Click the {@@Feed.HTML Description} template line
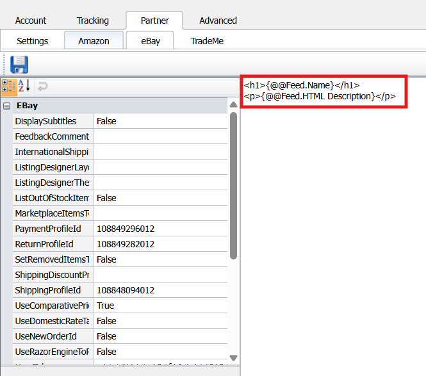Viewport: 426px width, 376px height. (320, 96)
